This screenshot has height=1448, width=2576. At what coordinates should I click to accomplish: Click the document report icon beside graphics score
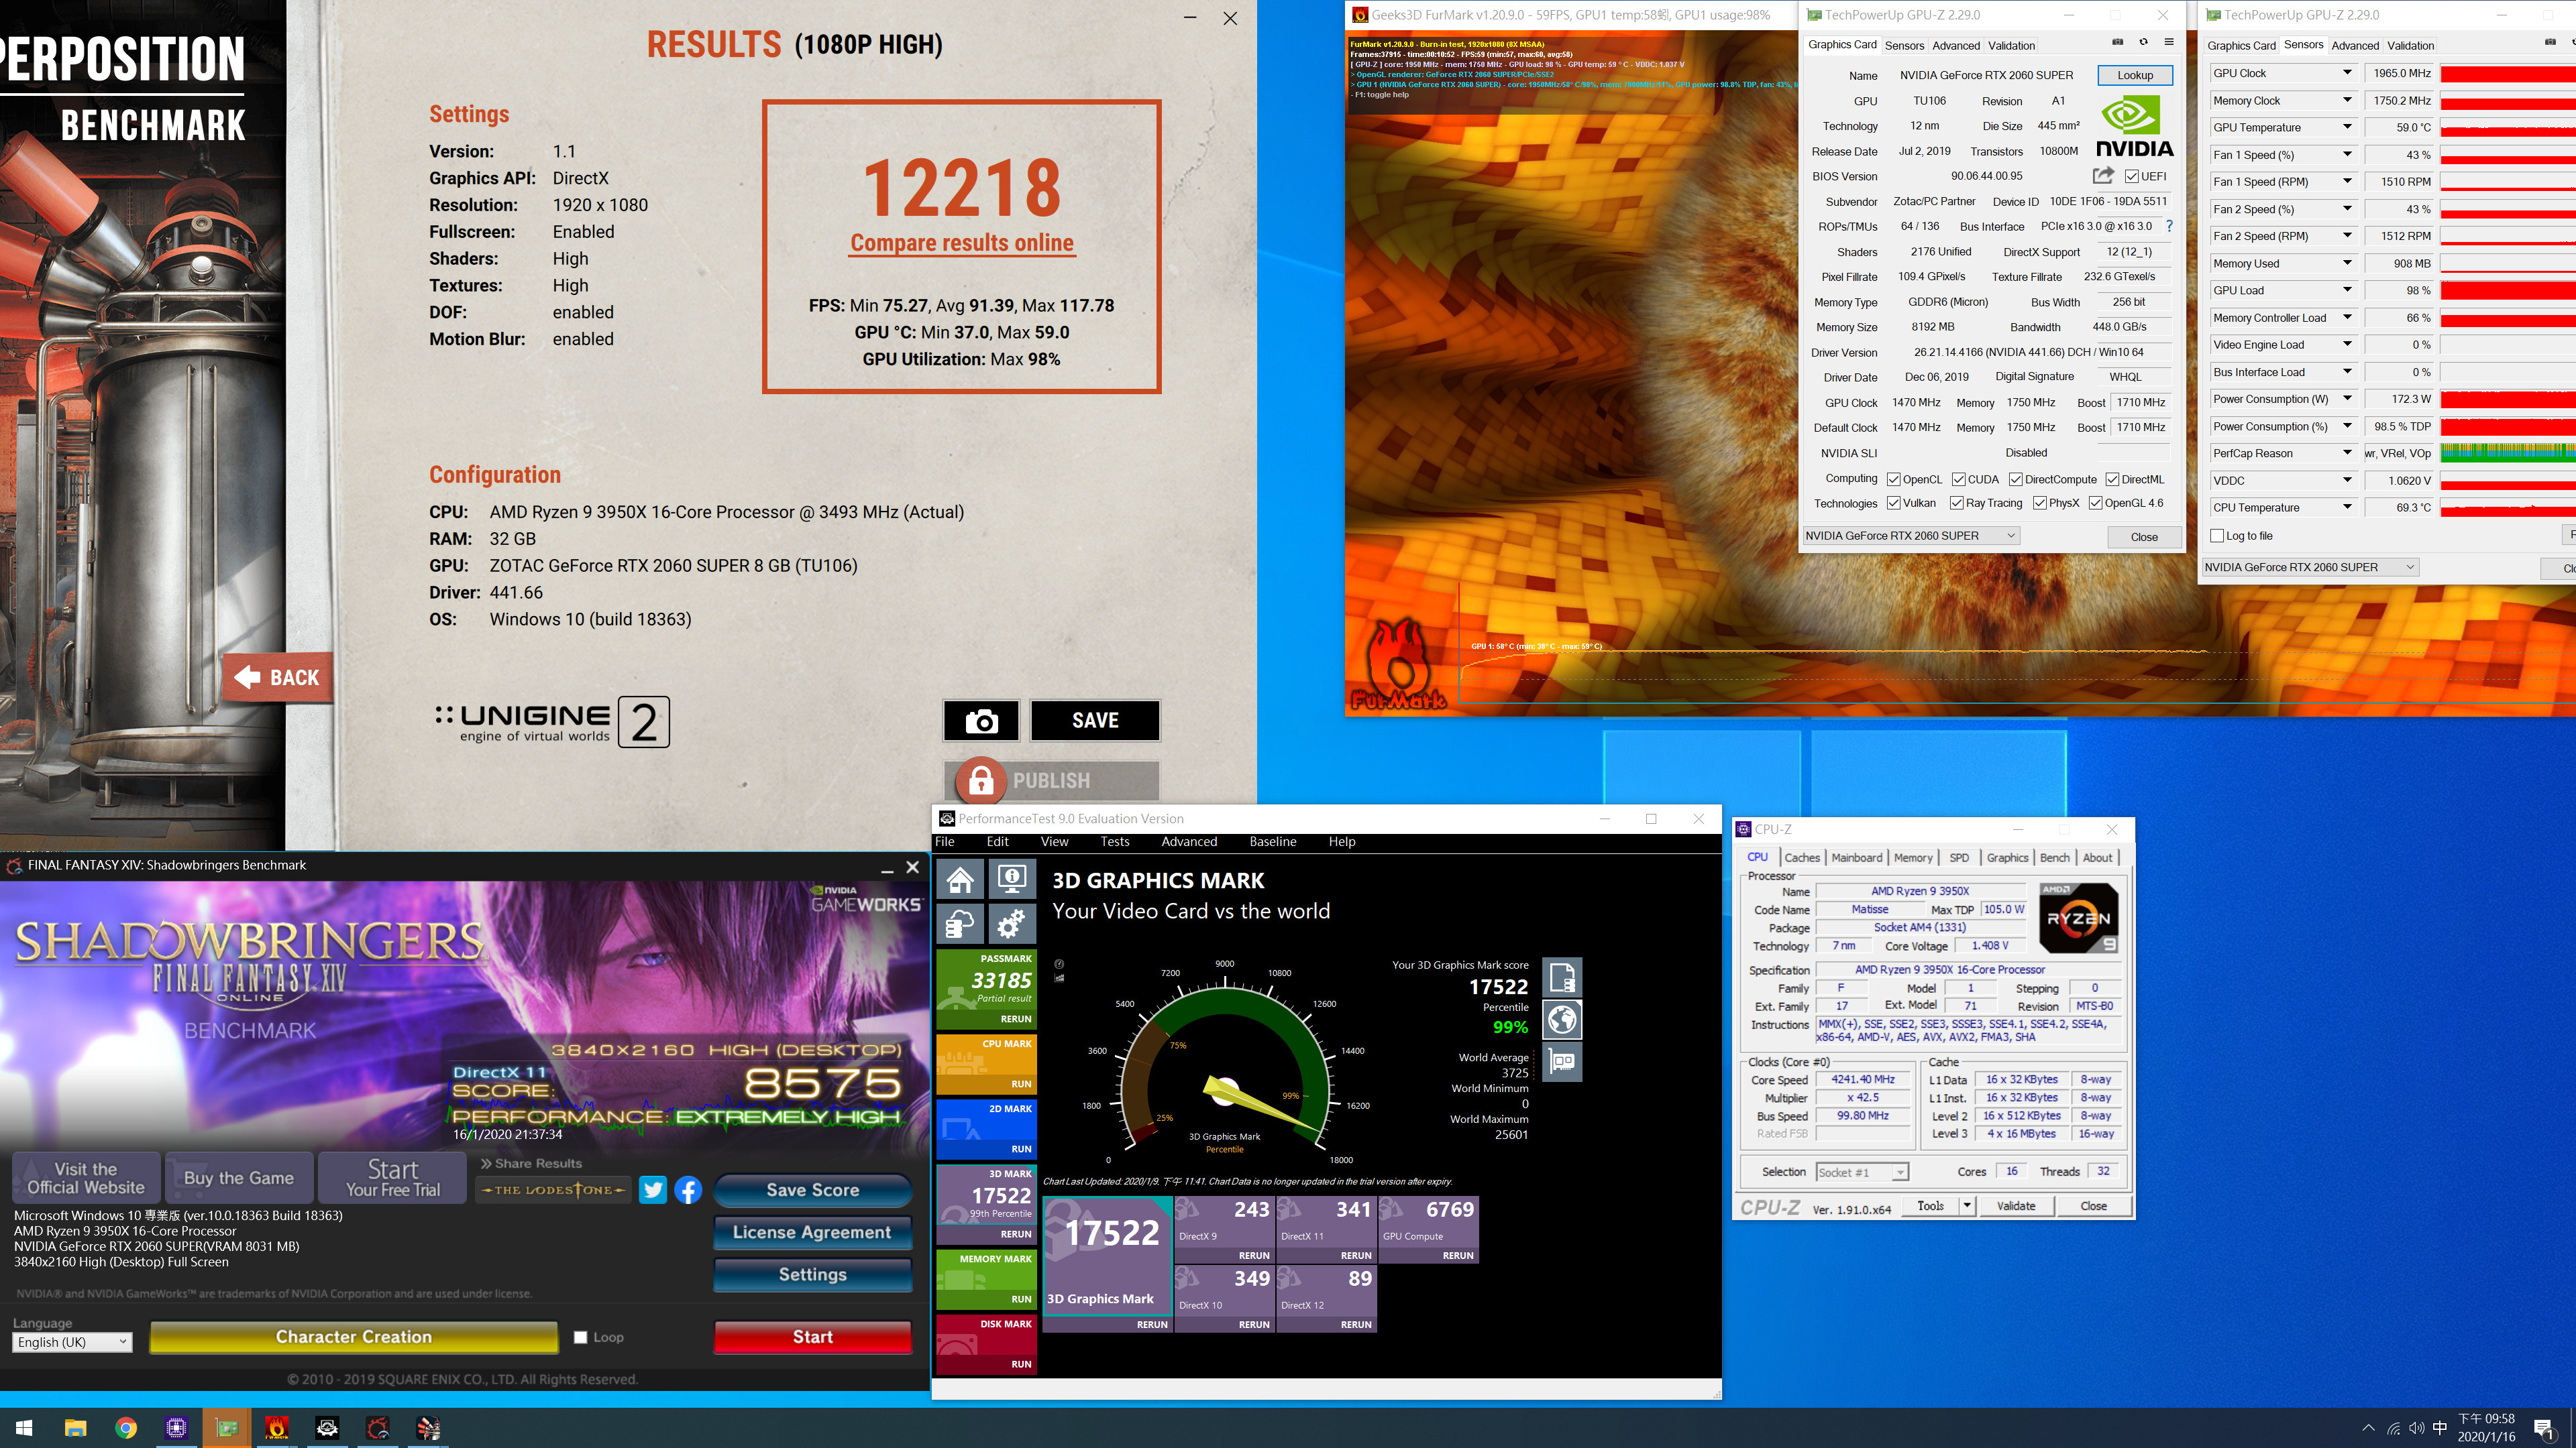pyautogui.click(x=1562, y=976)
